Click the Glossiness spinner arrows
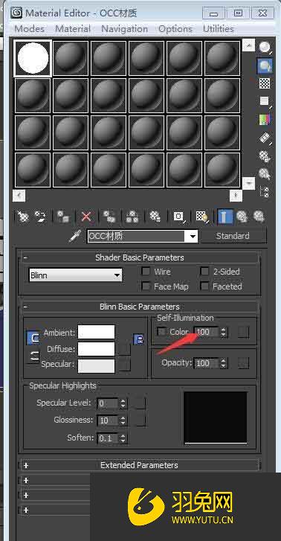 click(x=123, y=420)
